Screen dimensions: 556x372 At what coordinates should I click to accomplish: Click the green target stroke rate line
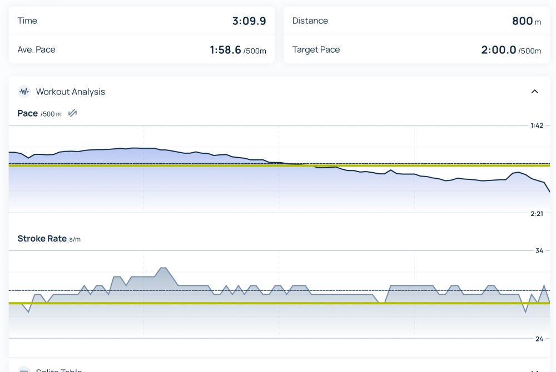tap(279, 303)
